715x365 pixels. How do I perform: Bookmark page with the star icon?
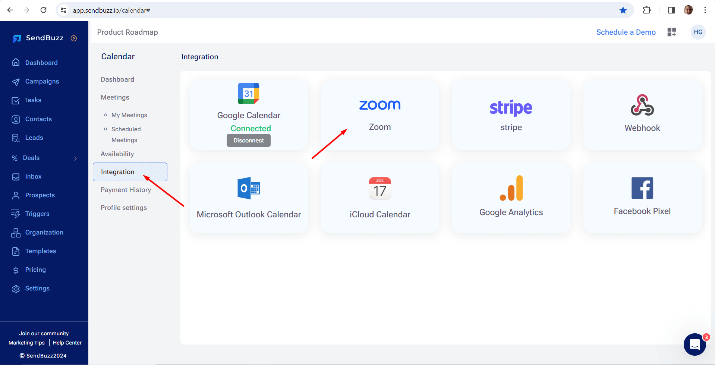623,10
